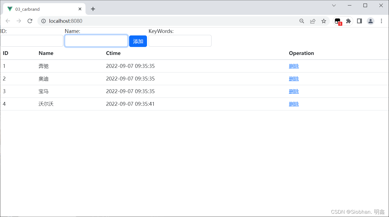Bookmark the page with the star icon
389x217 pixels.
click(x=324, y=21)
